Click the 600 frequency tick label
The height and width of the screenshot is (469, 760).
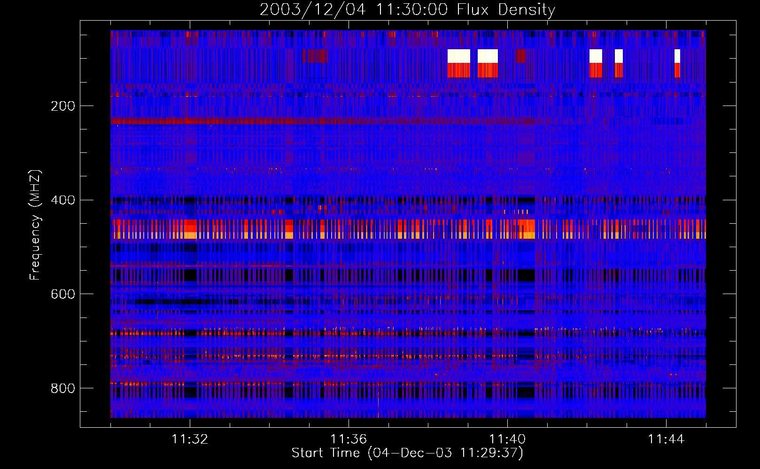[63, 294]
